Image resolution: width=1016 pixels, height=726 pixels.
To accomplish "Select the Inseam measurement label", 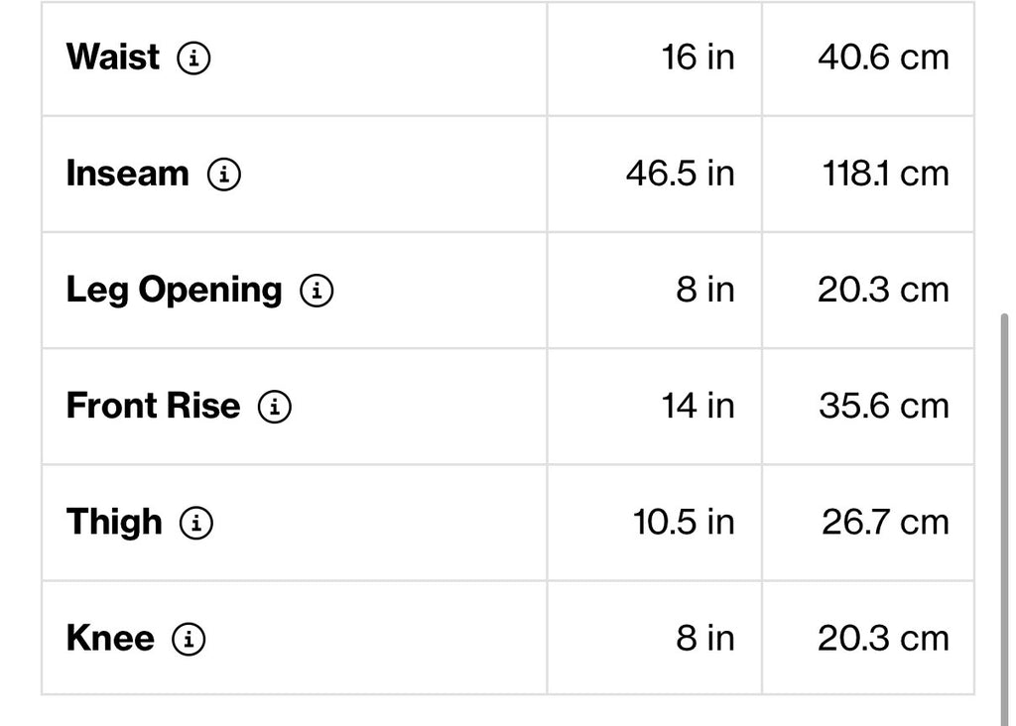I will 128,174.
